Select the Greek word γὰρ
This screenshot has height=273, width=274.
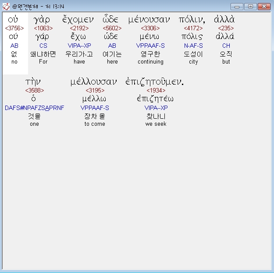(42, 20)
